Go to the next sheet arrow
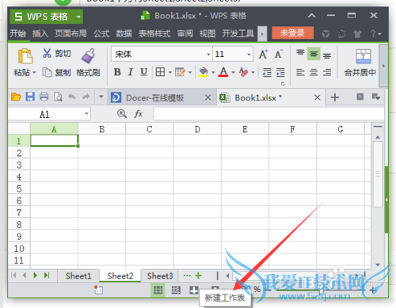The height and width of the screenshot is (308, 396). pyautogui.click(x=36, y=276)
